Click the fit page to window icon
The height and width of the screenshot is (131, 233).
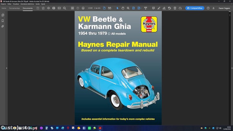[x=134, y=8]
